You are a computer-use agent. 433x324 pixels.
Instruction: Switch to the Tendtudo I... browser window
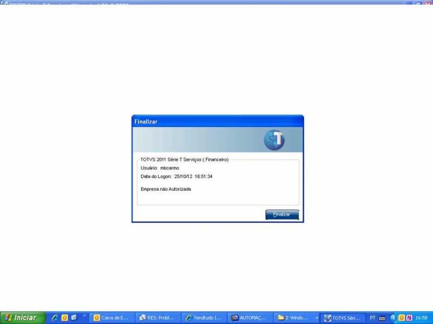(x=205, y=318)
